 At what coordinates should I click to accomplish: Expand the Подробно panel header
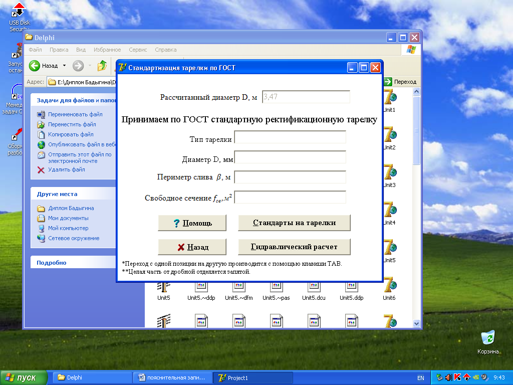(x=73, y=263)
